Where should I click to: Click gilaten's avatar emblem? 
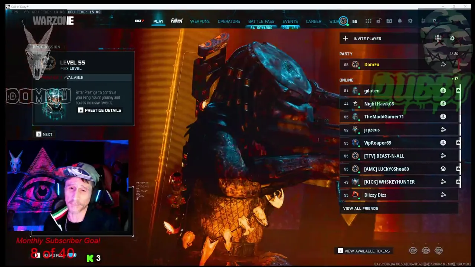click(x=356, y=91)
